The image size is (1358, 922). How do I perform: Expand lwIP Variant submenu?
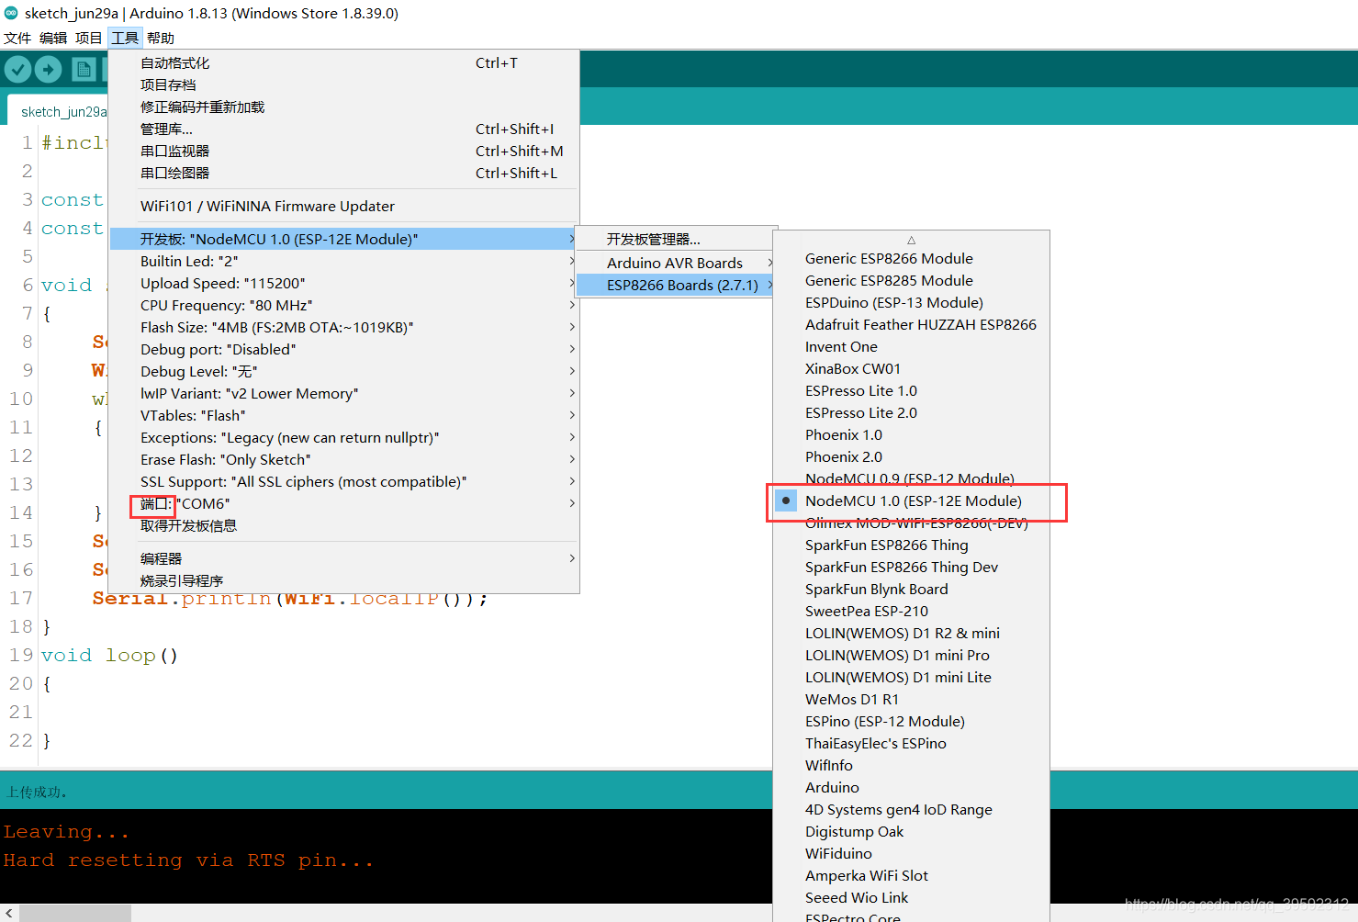(343, 393)
